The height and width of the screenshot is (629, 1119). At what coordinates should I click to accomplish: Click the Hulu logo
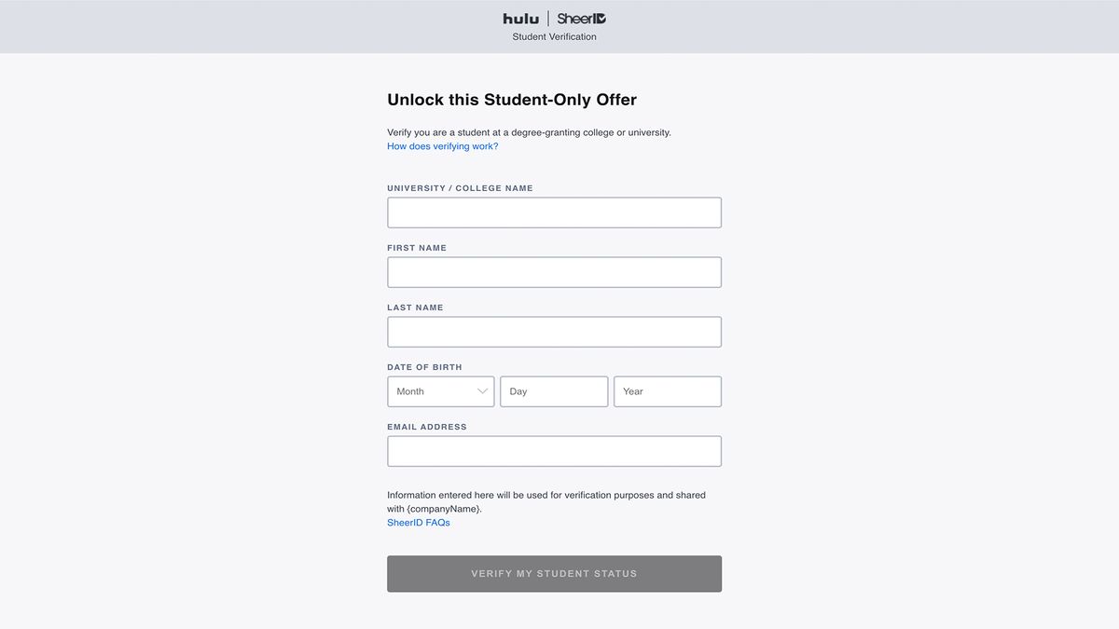[521, 18]
